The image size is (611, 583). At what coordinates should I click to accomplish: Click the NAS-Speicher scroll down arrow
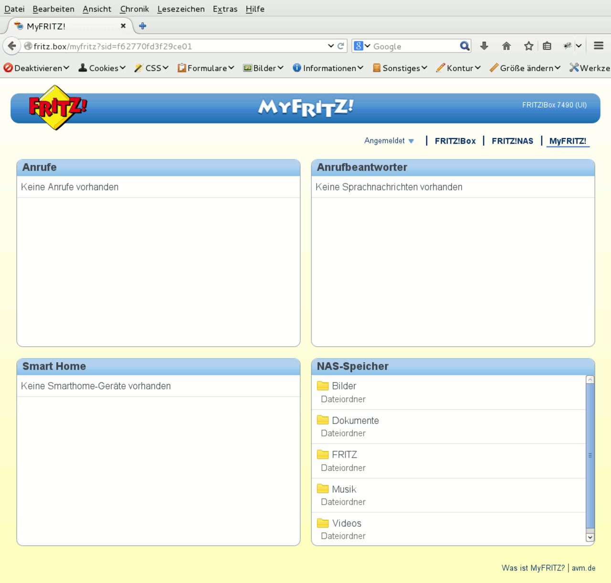pyautogui.click(x=590, y=537)
